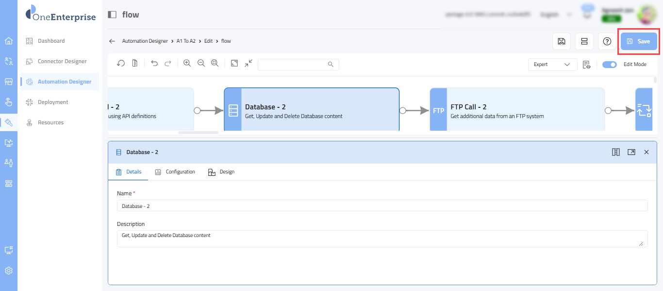Zoom out on the flow canvas
The image size is (663, 291).
pyautogui.click(x=201, y=64)
